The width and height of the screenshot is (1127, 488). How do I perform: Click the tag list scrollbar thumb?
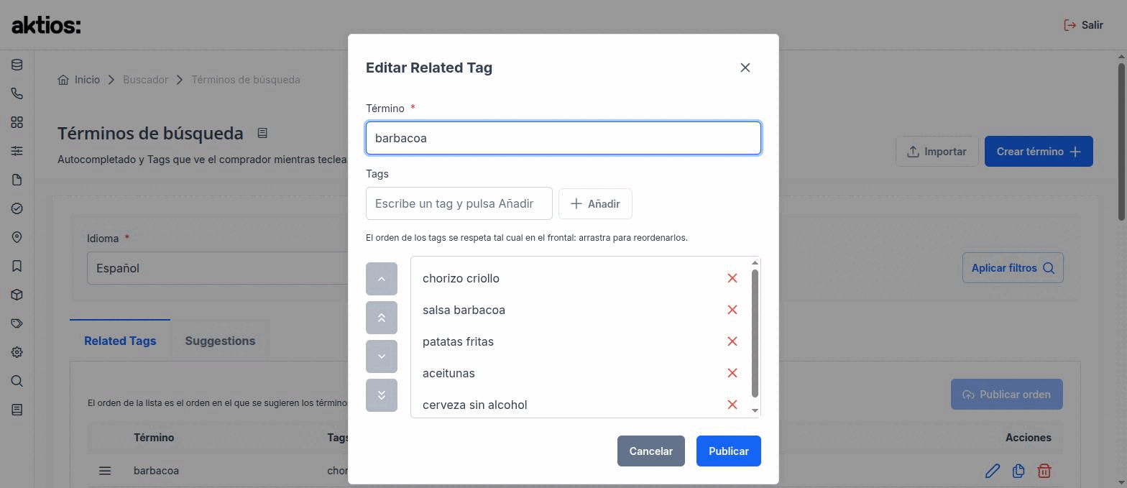point(755,333)
